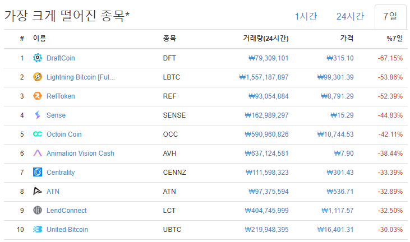This screenshot has width=410, height=242.
Task: Open the DraftCoin name link
Action: (61, 58)
